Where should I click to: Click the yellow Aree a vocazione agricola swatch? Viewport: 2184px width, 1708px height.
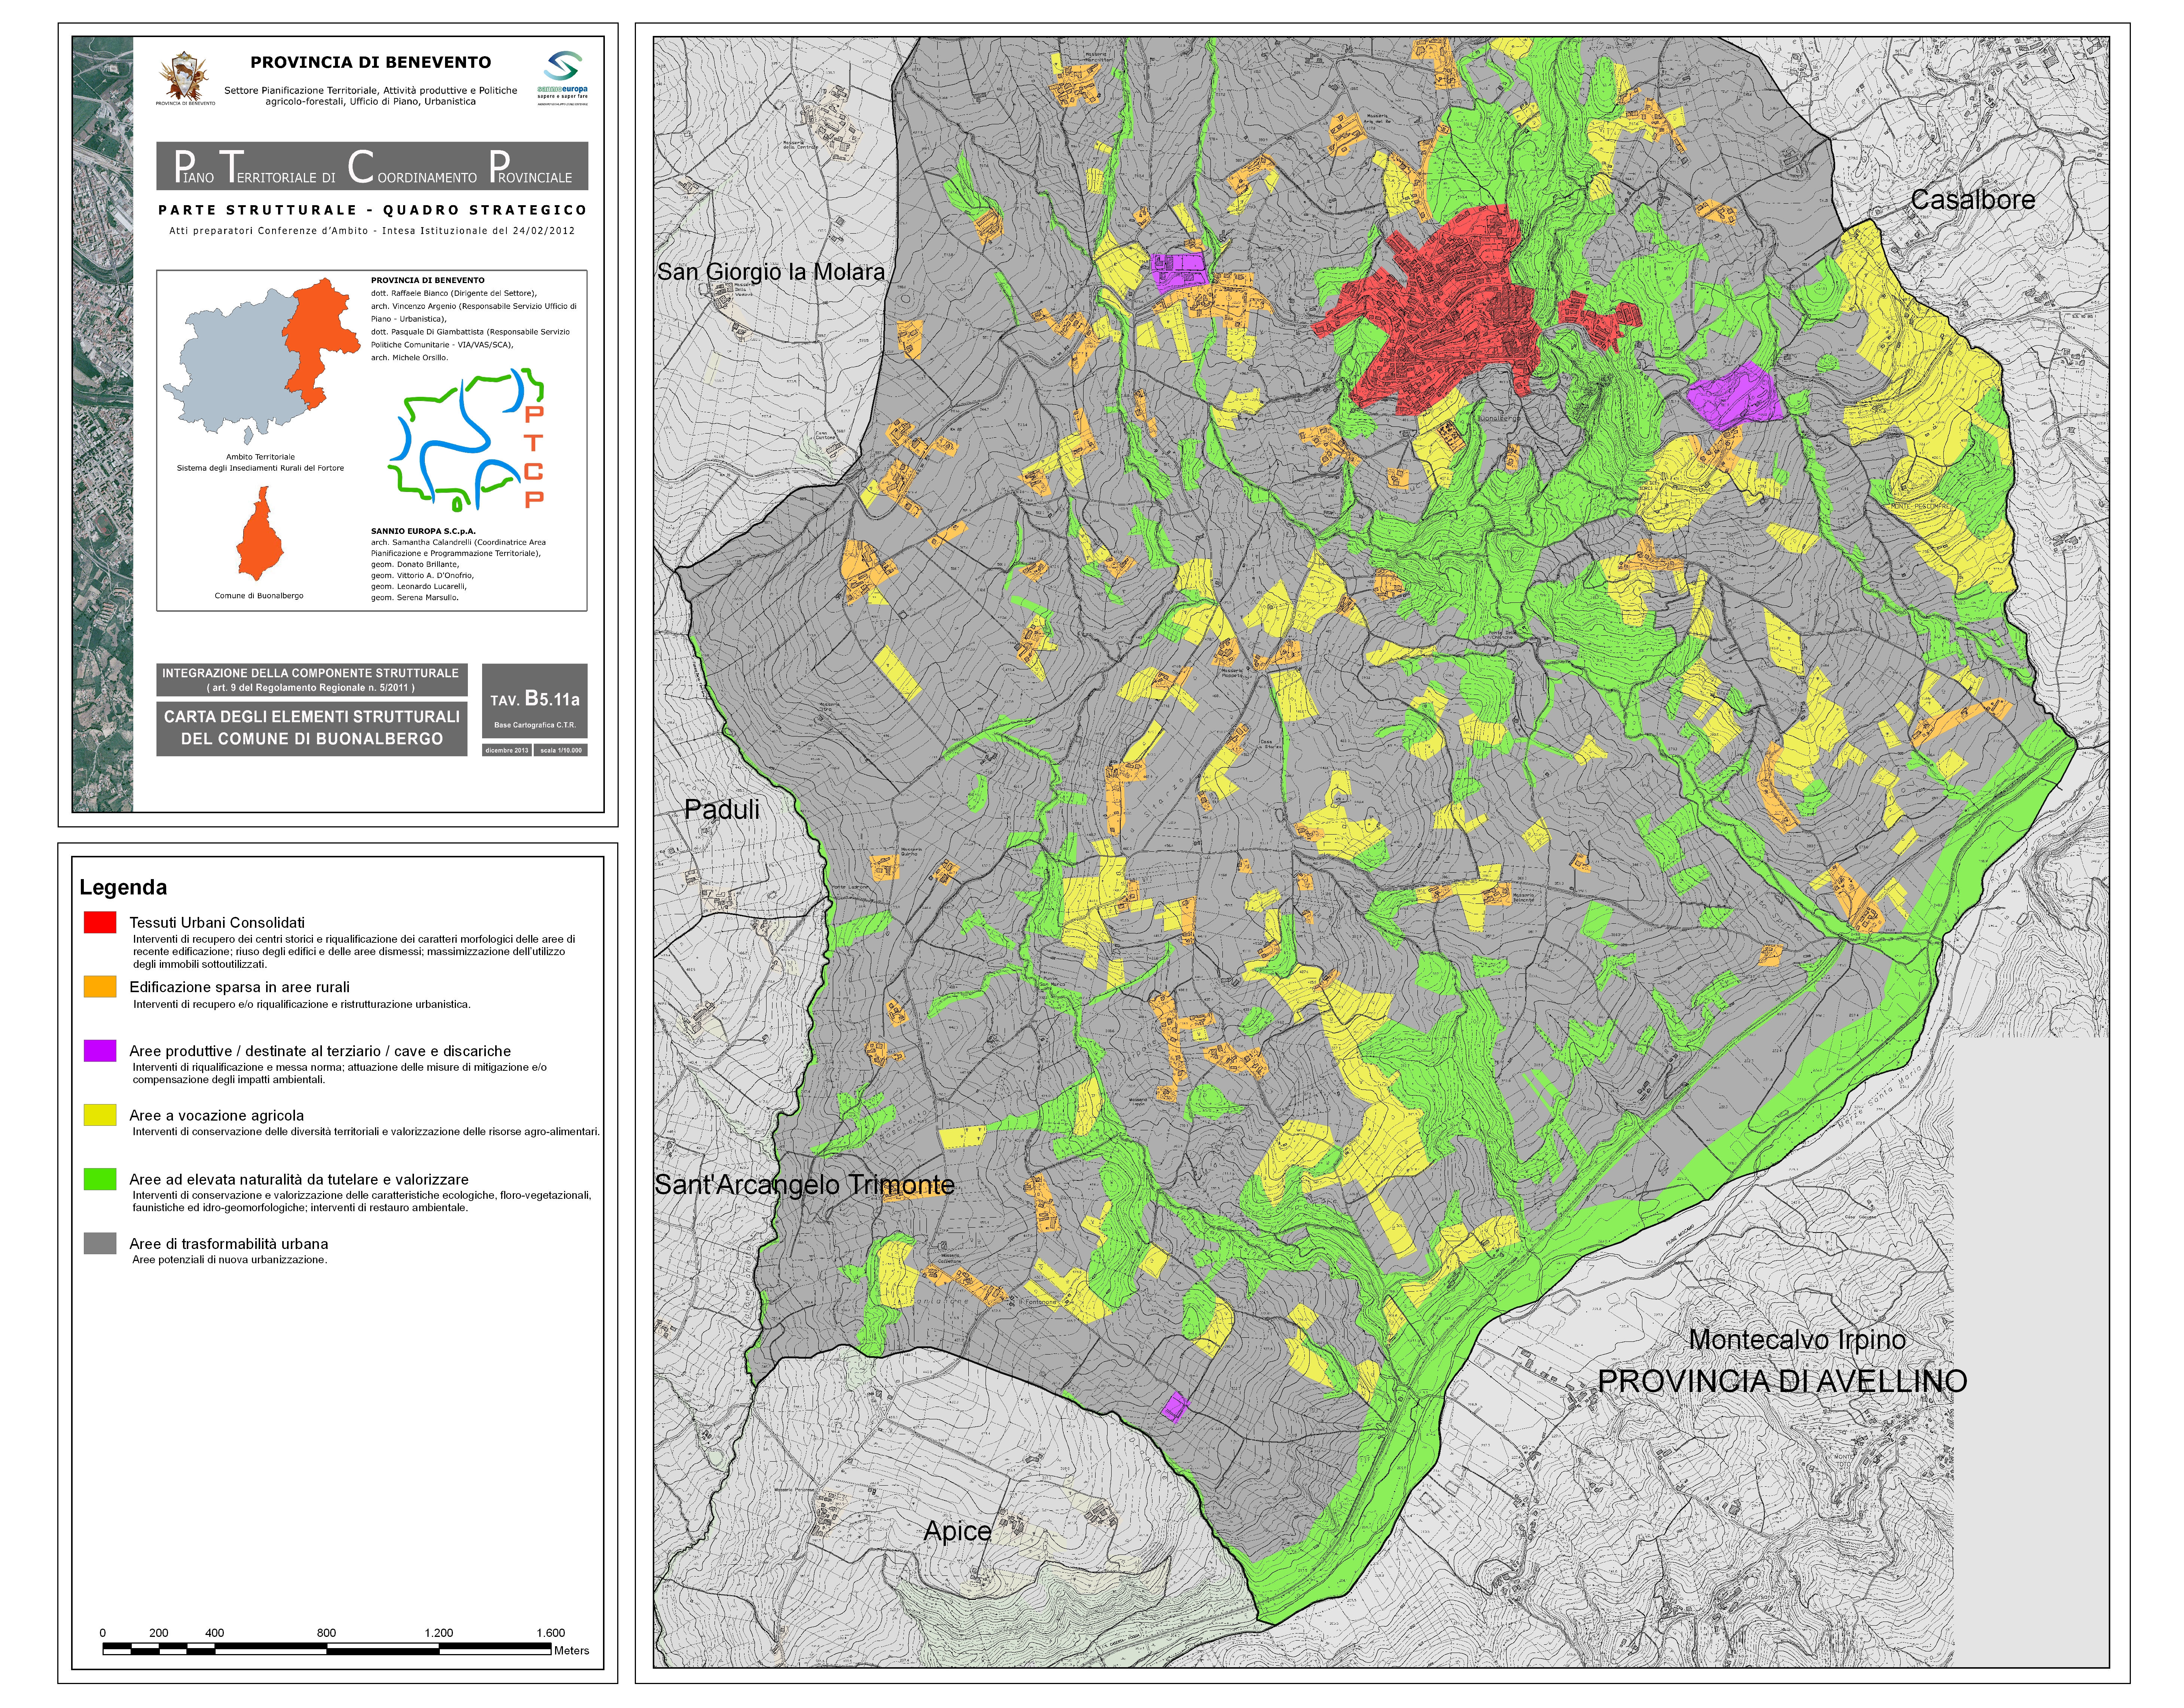(x=100, y=1115)
